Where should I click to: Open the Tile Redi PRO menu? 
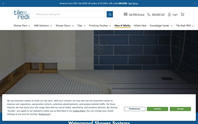click(183, 26)
